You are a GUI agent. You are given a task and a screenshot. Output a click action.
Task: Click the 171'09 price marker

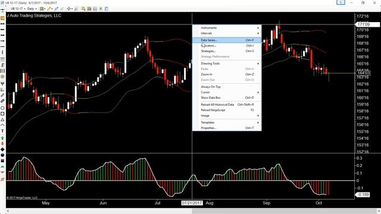[367, 24]
